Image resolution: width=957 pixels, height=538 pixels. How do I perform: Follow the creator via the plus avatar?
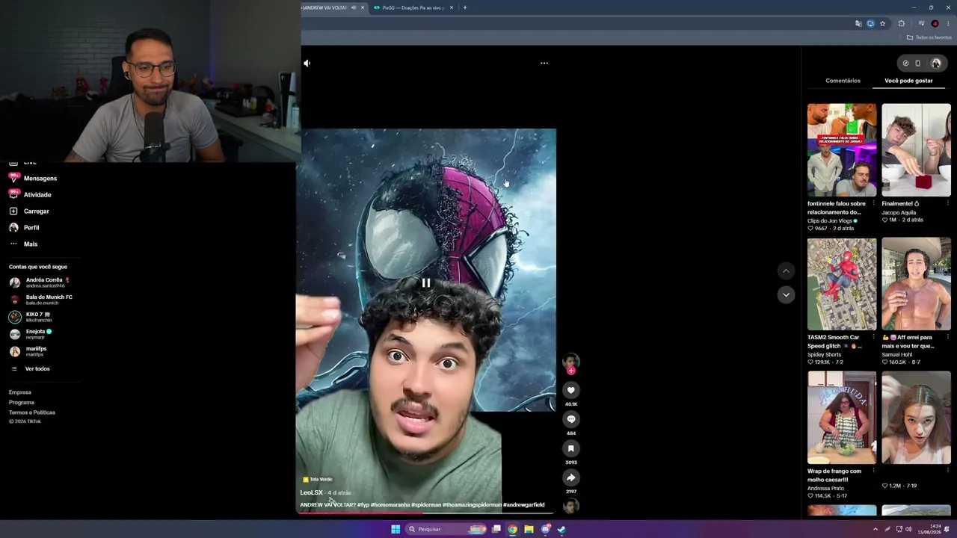(x=571, y=371)
